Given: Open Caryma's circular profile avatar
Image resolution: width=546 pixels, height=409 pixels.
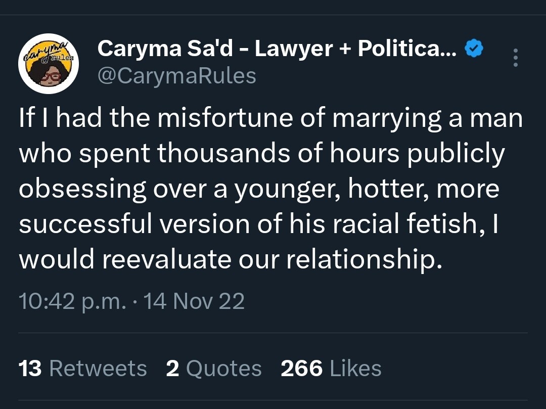Looking at the screenshot, I should [x=48, y=63].
